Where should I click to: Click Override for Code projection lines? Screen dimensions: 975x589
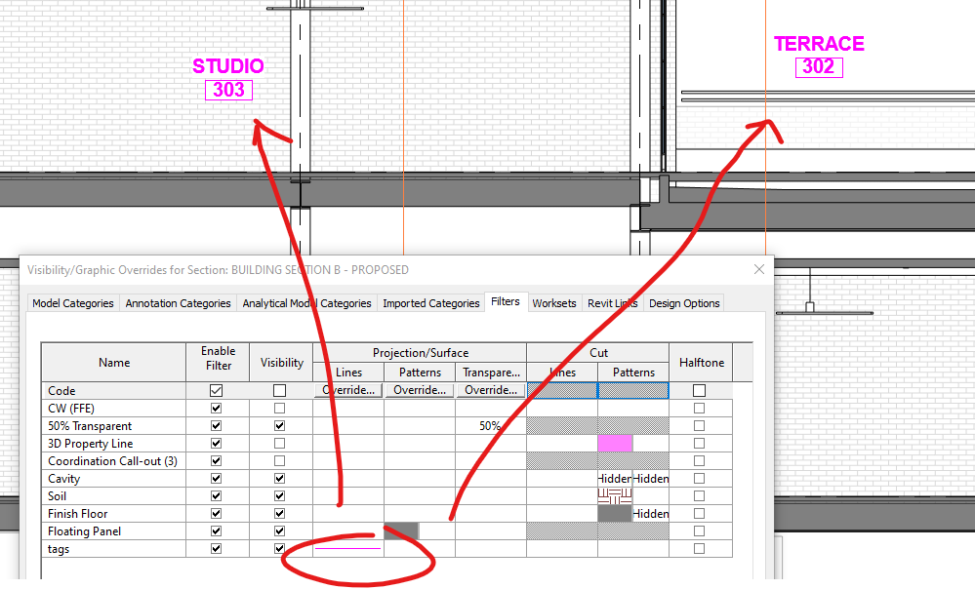348,390
